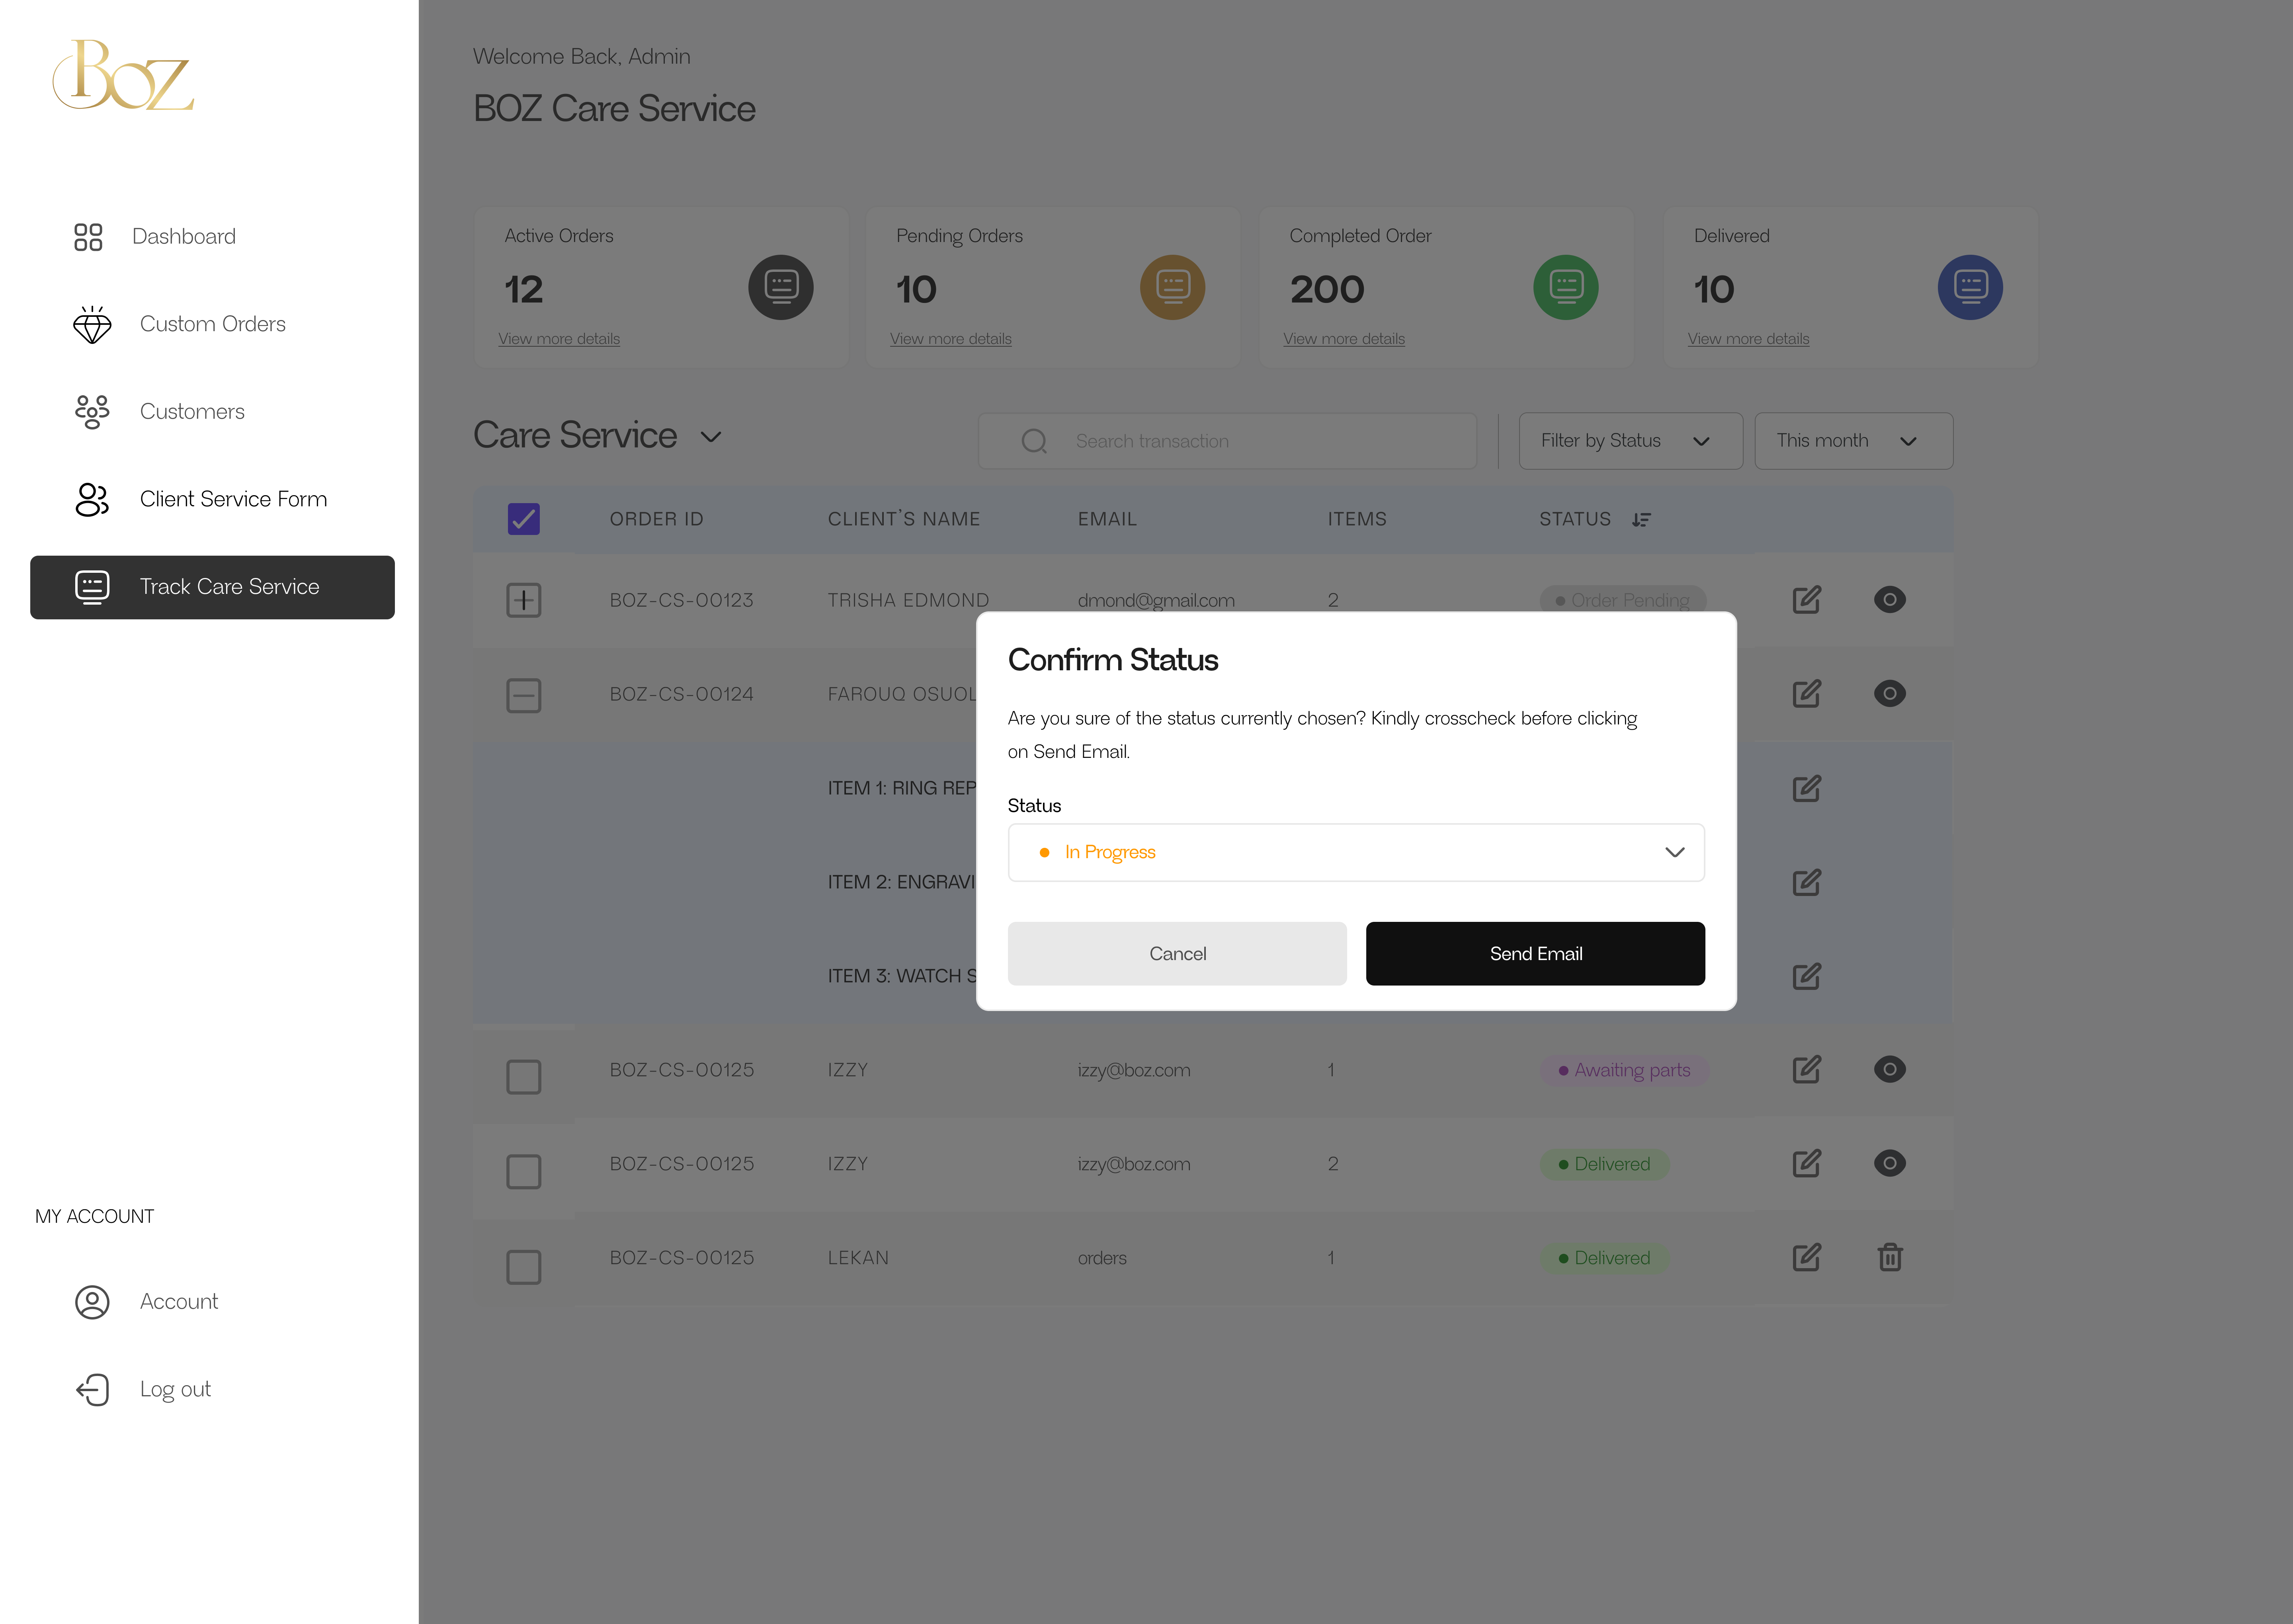Click the Send Email button

[1535, 953]
